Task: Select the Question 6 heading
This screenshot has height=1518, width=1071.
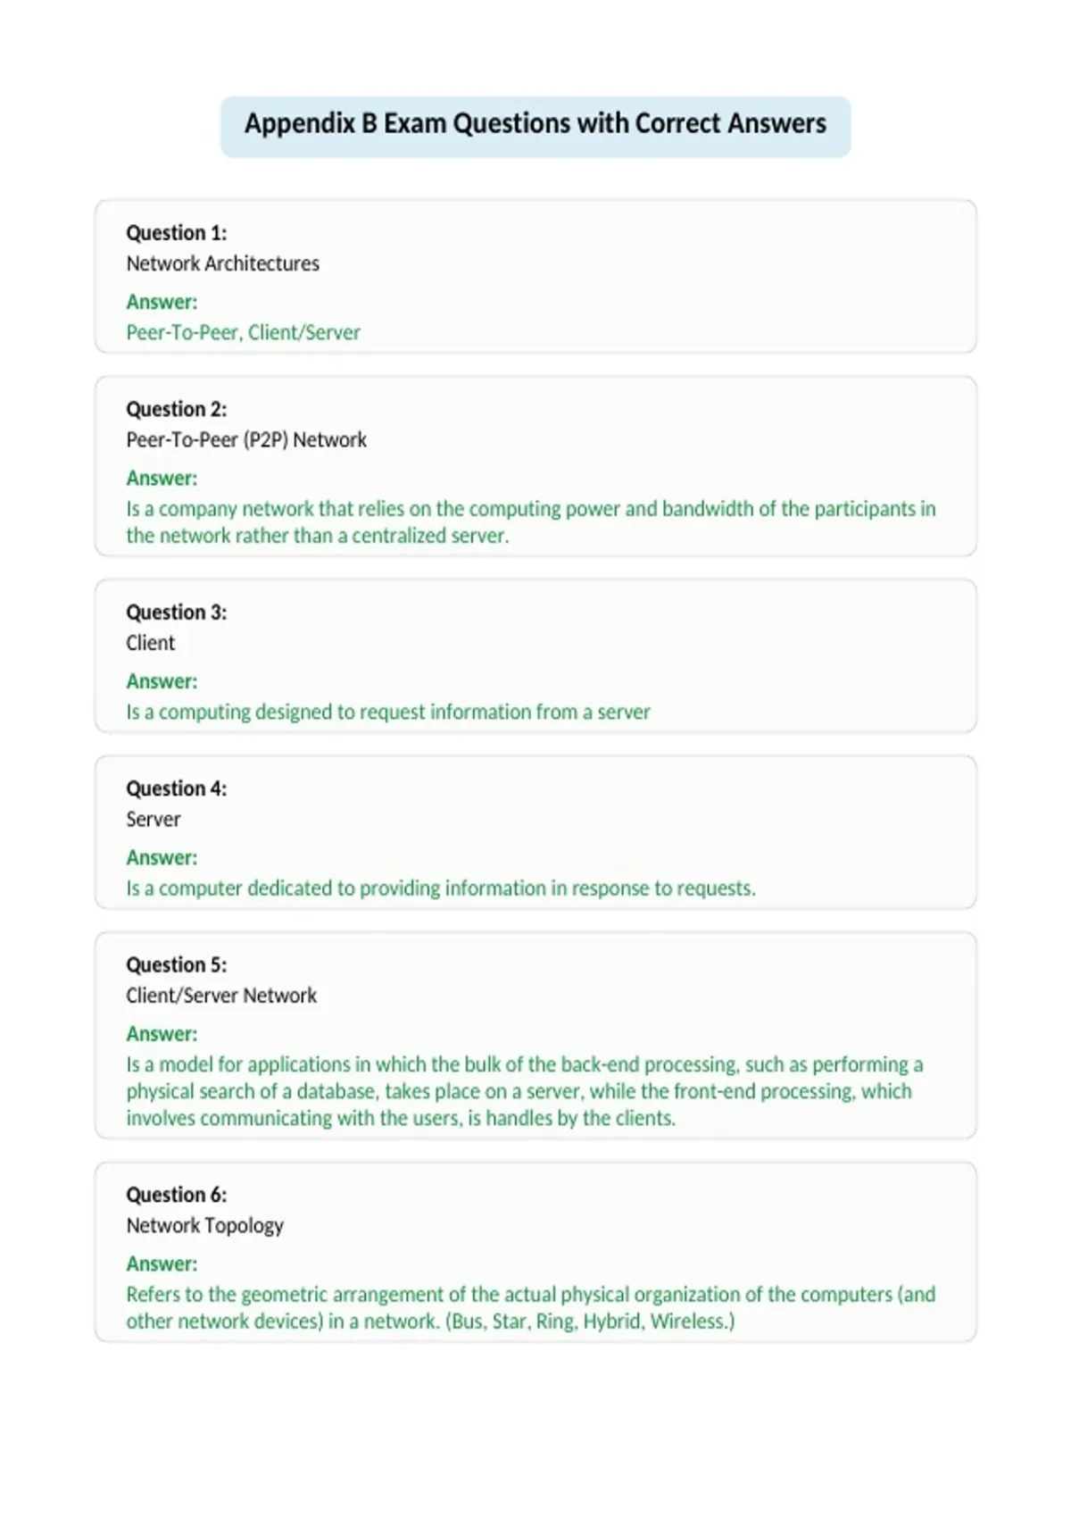Action: (177, 1195)
